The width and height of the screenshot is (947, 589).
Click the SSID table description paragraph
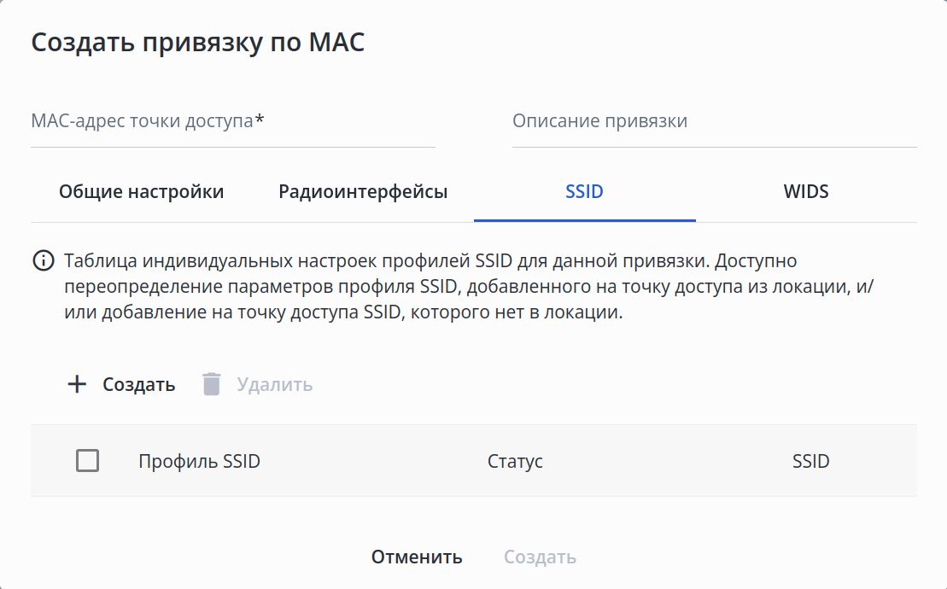(470, 286)
